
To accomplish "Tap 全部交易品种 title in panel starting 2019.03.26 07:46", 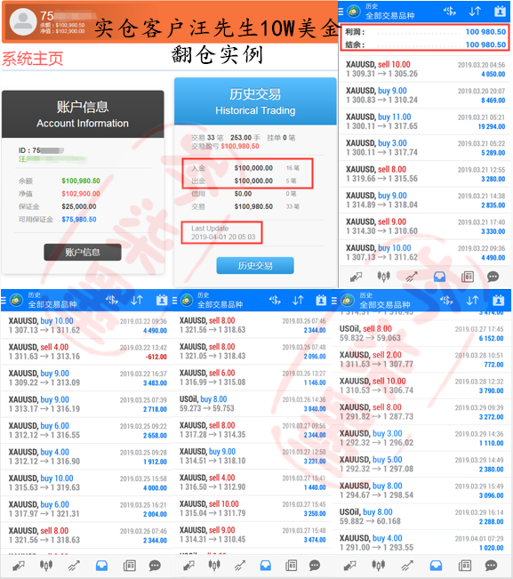I will pyautogui.click(x=220, y=305).
